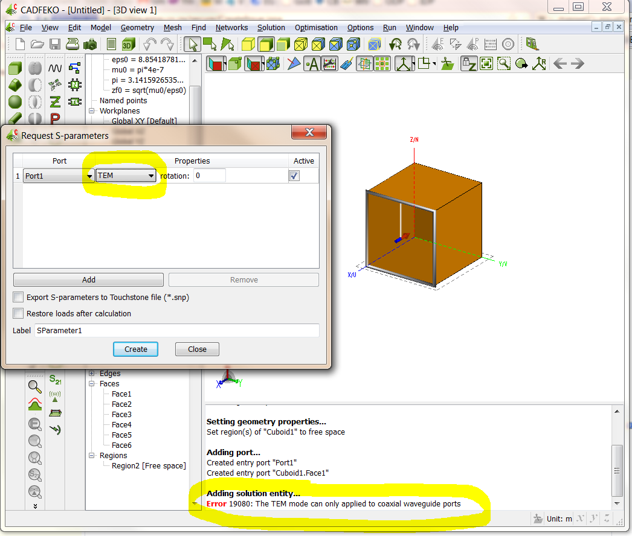Click the yellow magnifier search icon
632x536 pixels.
pyautogui.click(x=35, y=386)
